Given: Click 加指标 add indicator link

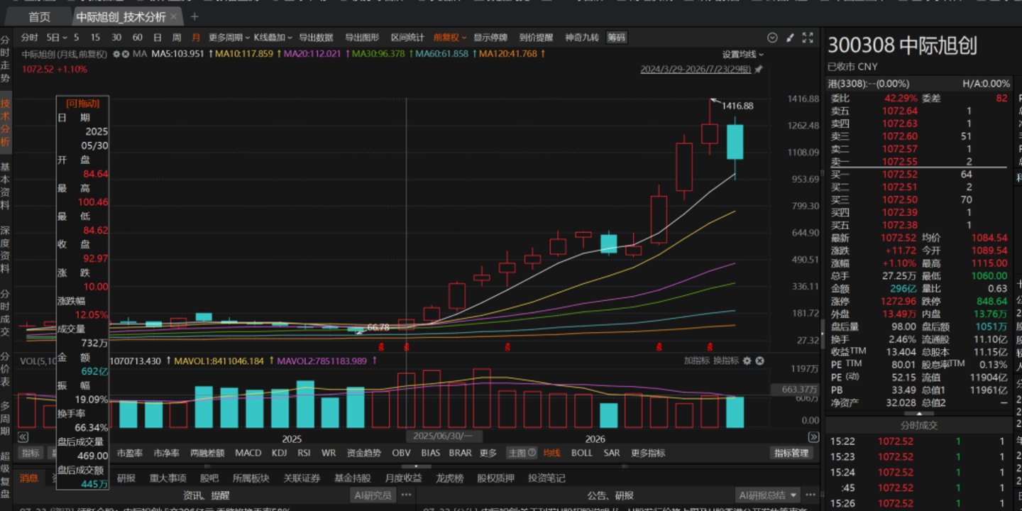Looking at the screenshot, I should [697, 361].
